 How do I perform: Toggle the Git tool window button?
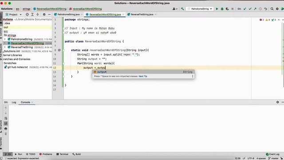pyautogui.click(x=8, y=154)
